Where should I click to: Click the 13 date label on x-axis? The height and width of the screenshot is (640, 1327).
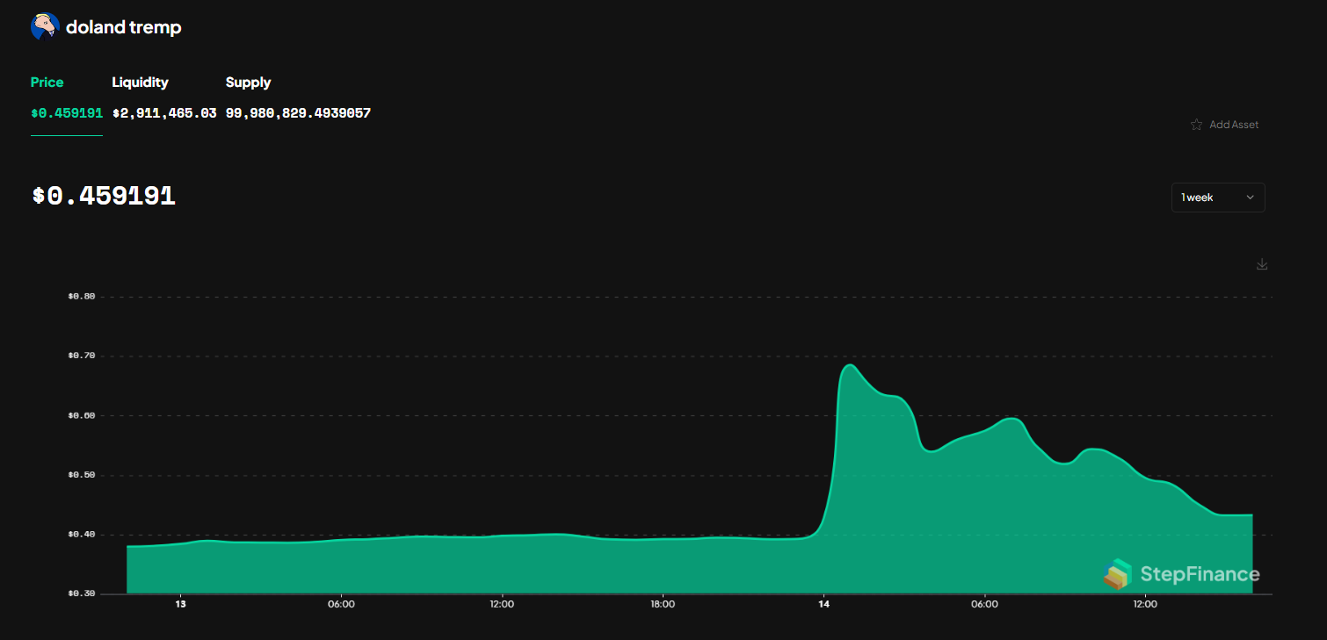[x=180, y=604]
